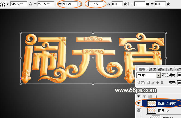
Task: Click the maintain aspect ratio link icon
Action: coord(81,4)
